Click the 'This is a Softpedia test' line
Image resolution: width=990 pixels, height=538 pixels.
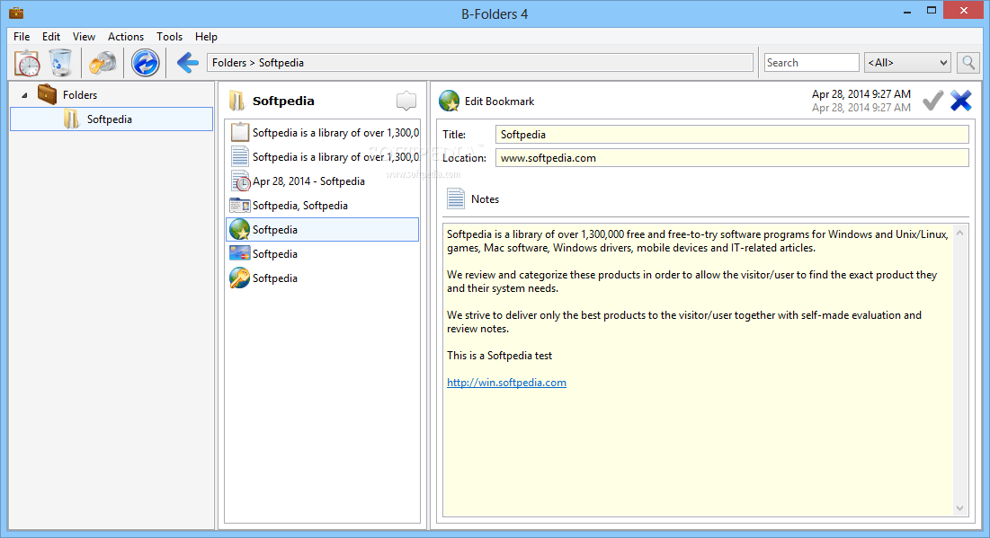499,356
